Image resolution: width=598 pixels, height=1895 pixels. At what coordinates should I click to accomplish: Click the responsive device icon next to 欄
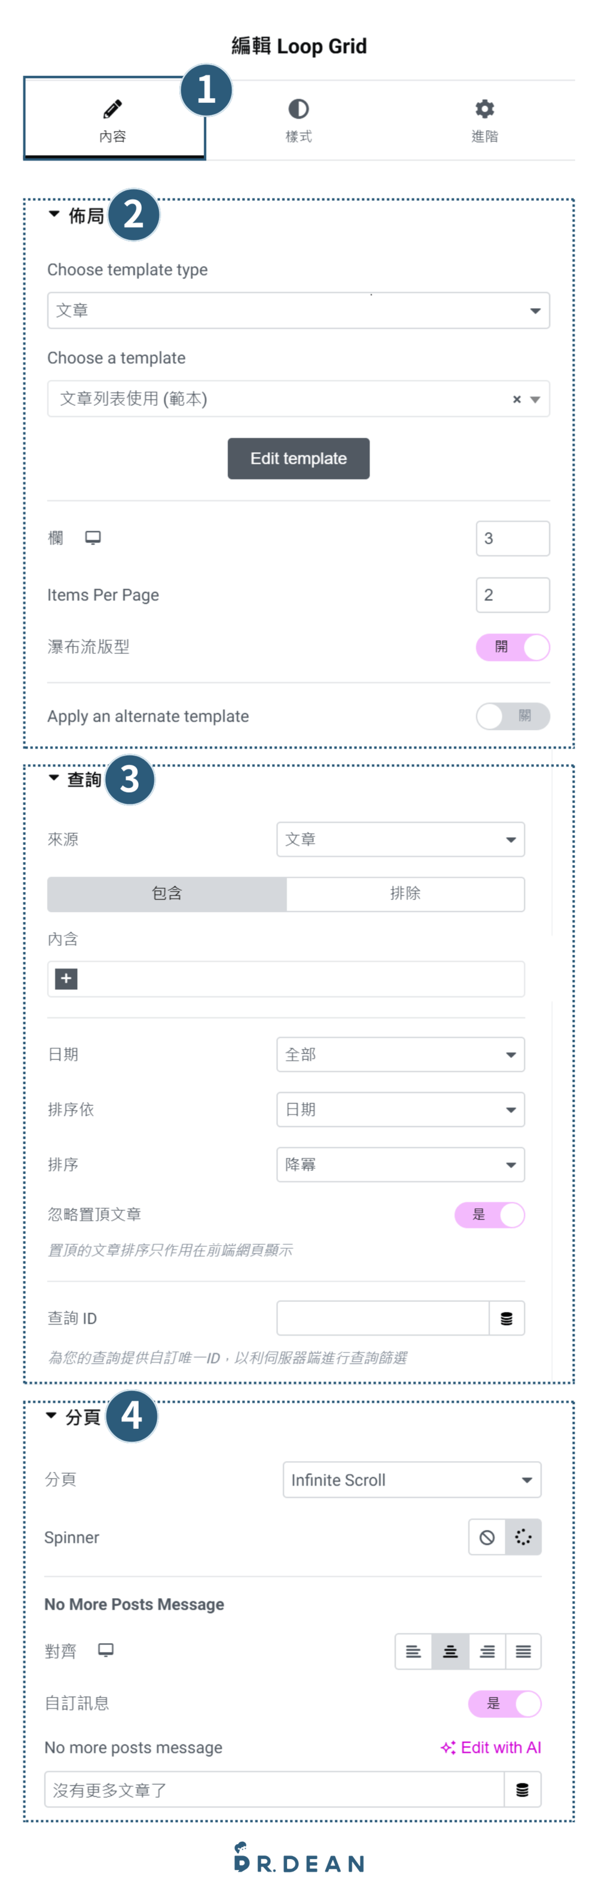pos(93,538)
